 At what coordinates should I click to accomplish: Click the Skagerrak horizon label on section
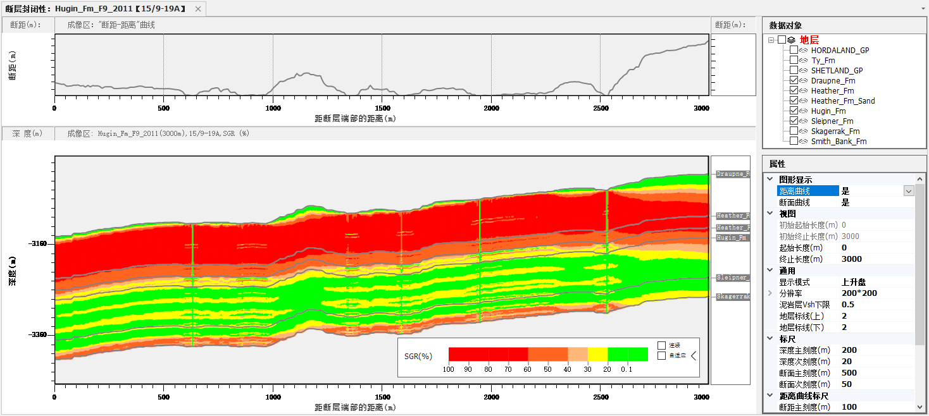pos(733,297)
